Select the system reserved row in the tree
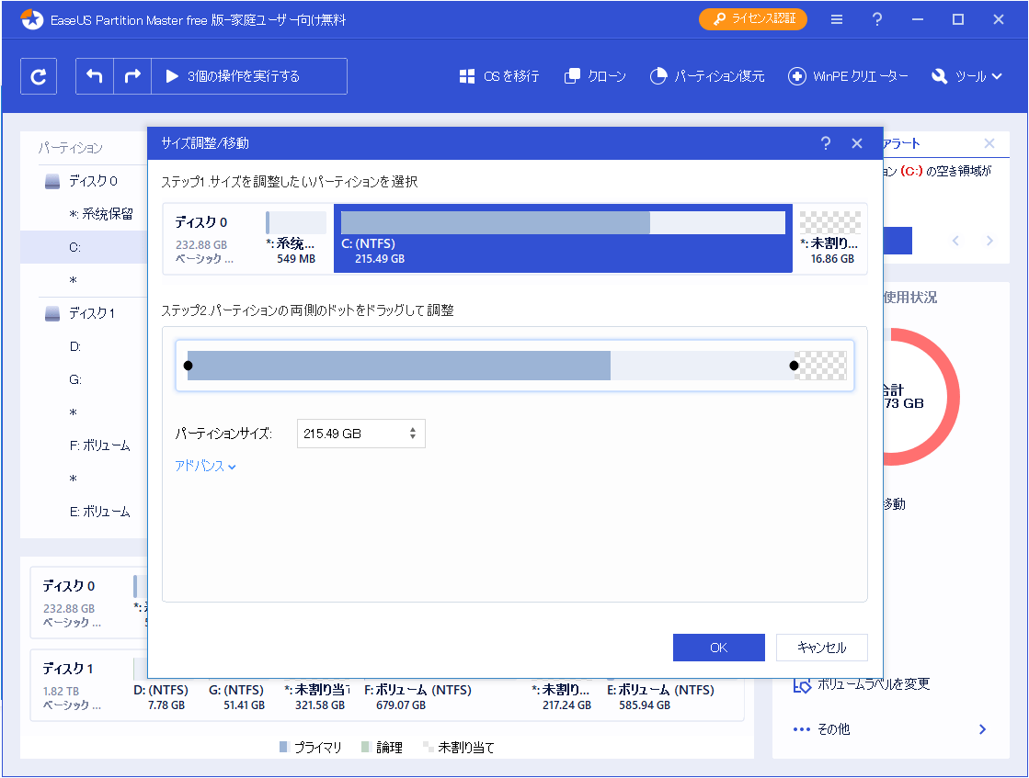The height and width of the screenshot is (778, 1029). pos(84,214)
